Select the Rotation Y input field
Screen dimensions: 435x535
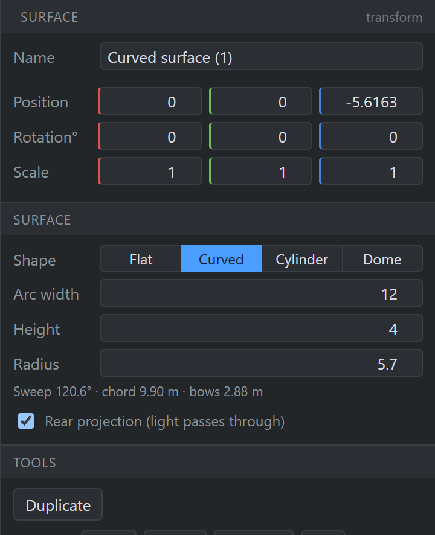(260, 136)
